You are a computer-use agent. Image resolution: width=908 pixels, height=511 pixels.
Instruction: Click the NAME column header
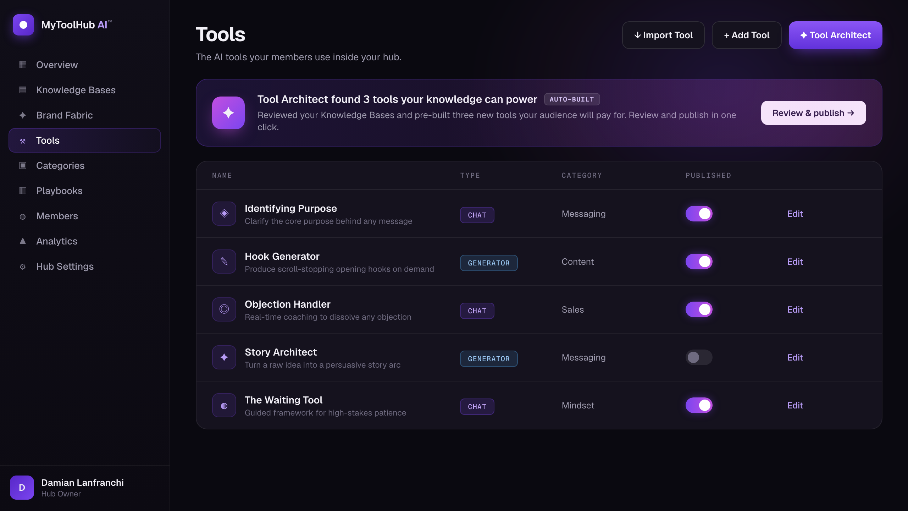[x=222, y=175]
